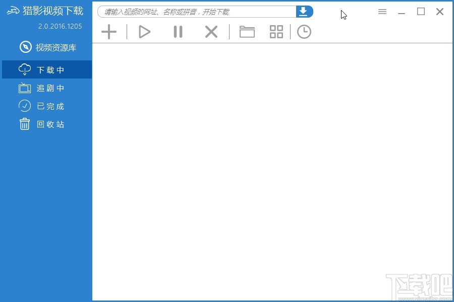
Task: Minimize the downloader window
Action: [x=402, y=13]
